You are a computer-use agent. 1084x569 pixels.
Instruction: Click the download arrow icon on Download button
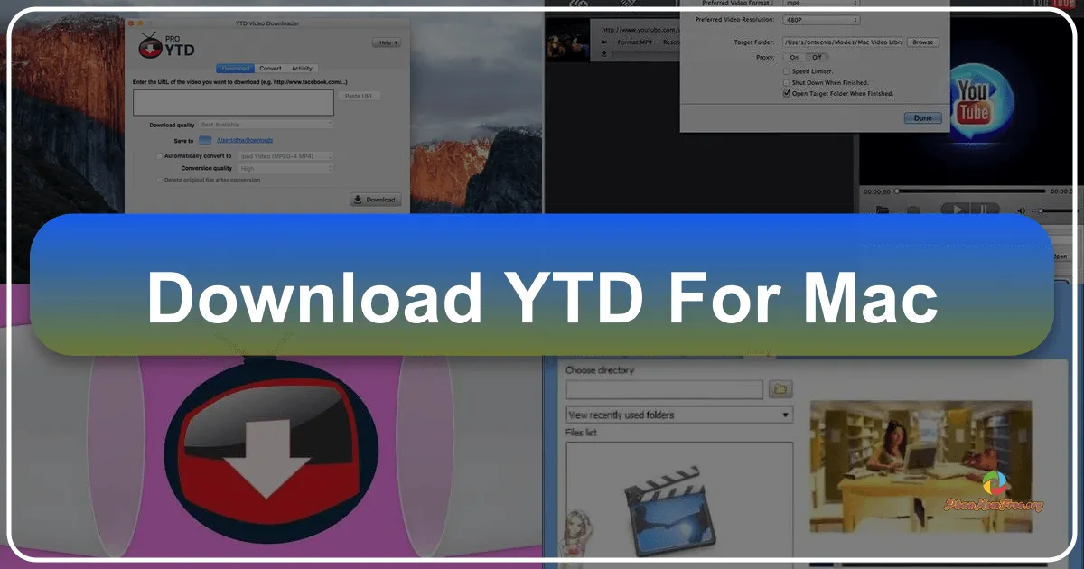pos(358,200)
